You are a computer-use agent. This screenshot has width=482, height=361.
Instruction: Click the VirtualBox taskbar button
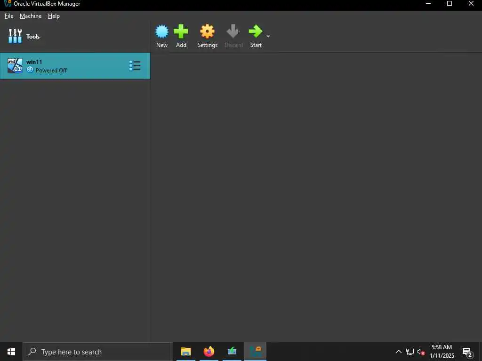(255, 352)
